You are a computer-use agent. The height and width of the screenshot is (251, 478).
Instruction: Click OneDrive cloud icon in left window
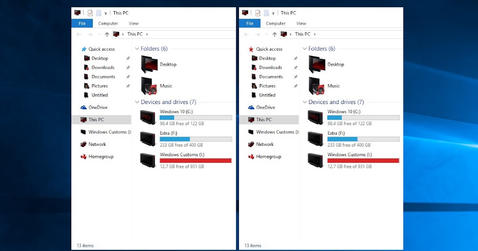point(84,108)
